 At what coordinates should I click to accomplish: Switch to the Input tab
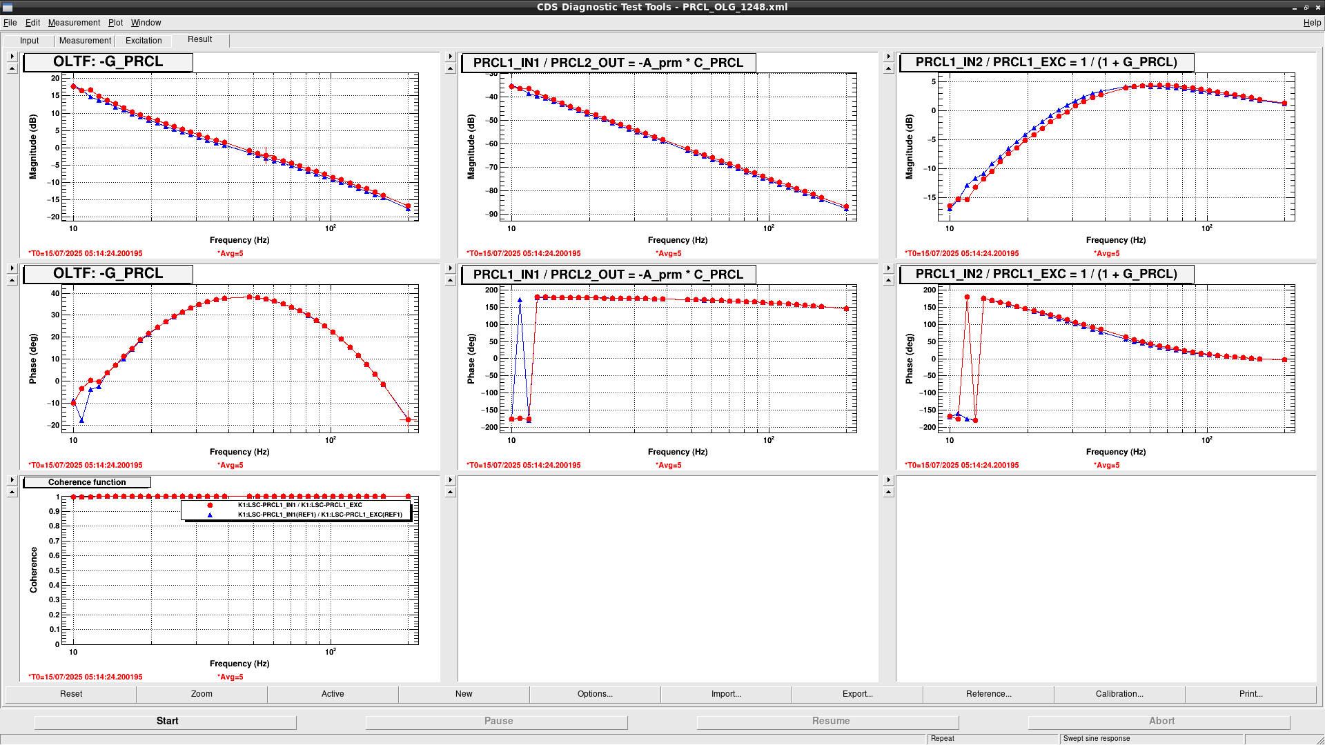point(29,41)
